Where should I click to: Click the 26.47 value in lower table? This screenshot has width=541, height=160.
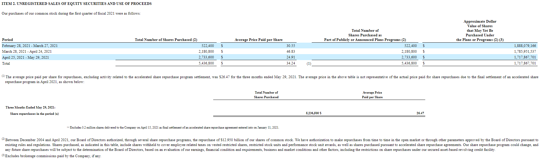(420, 113)
